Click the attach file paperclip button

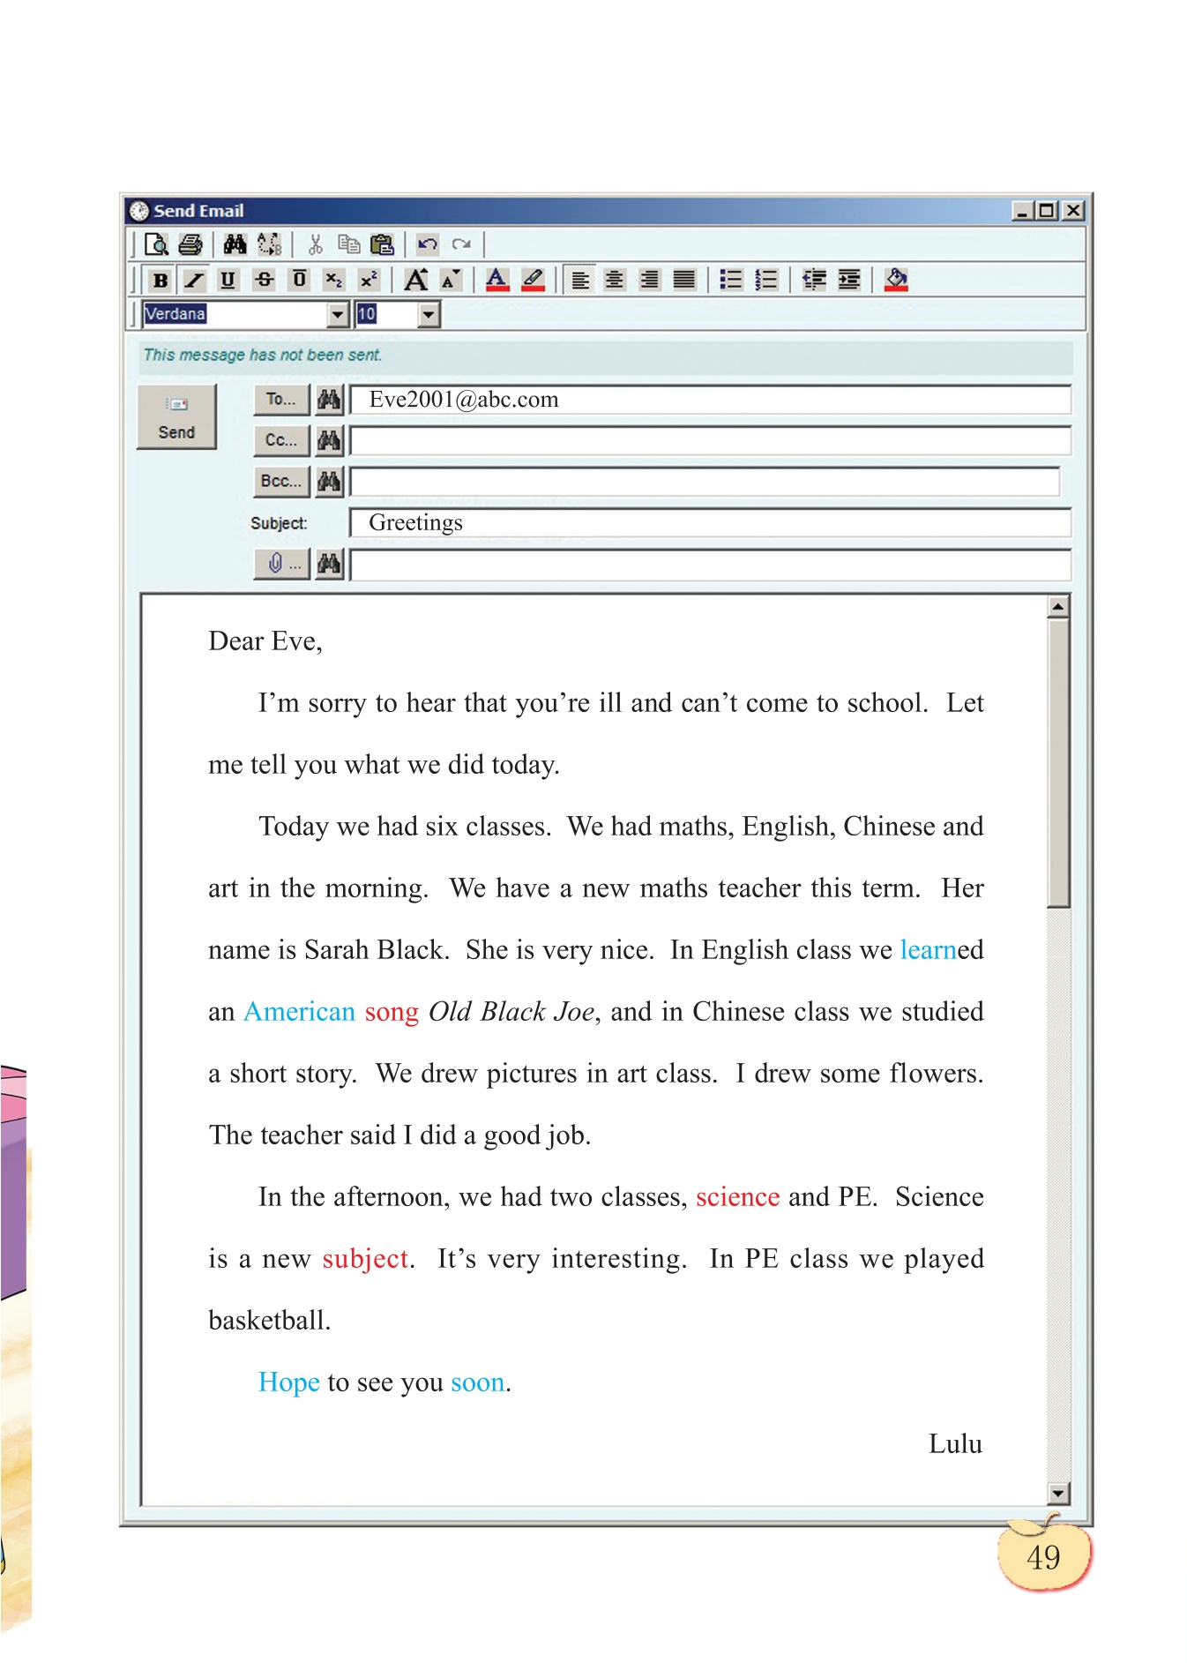(281, 564)
